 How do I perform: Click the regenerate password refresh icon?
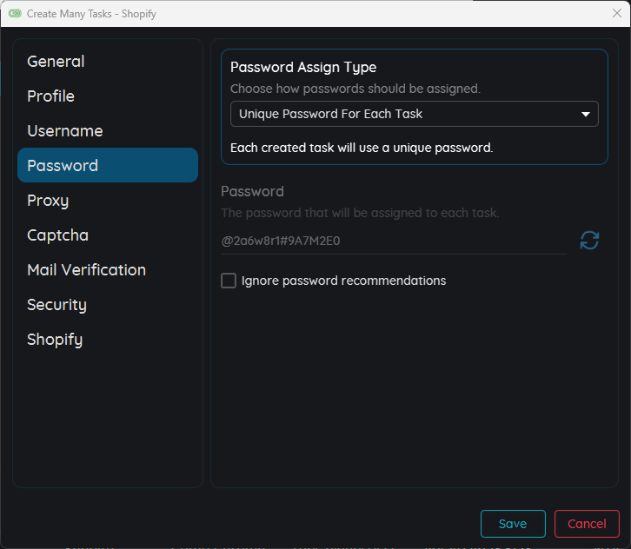pos(589,241)
